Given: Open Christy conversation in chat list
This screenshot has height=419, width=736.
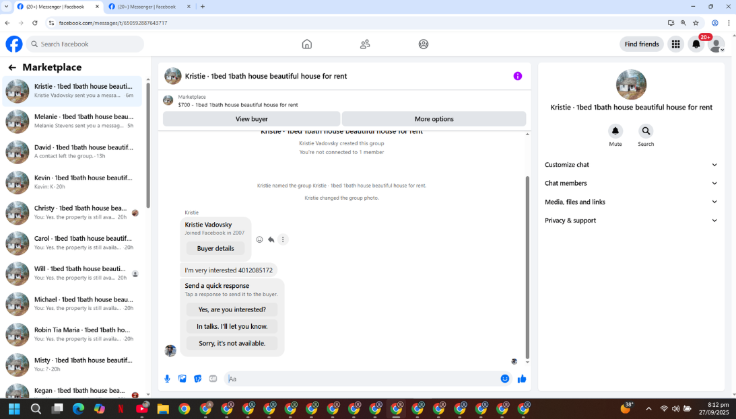Looking at the screenshot, I should [x=72, y=213].
